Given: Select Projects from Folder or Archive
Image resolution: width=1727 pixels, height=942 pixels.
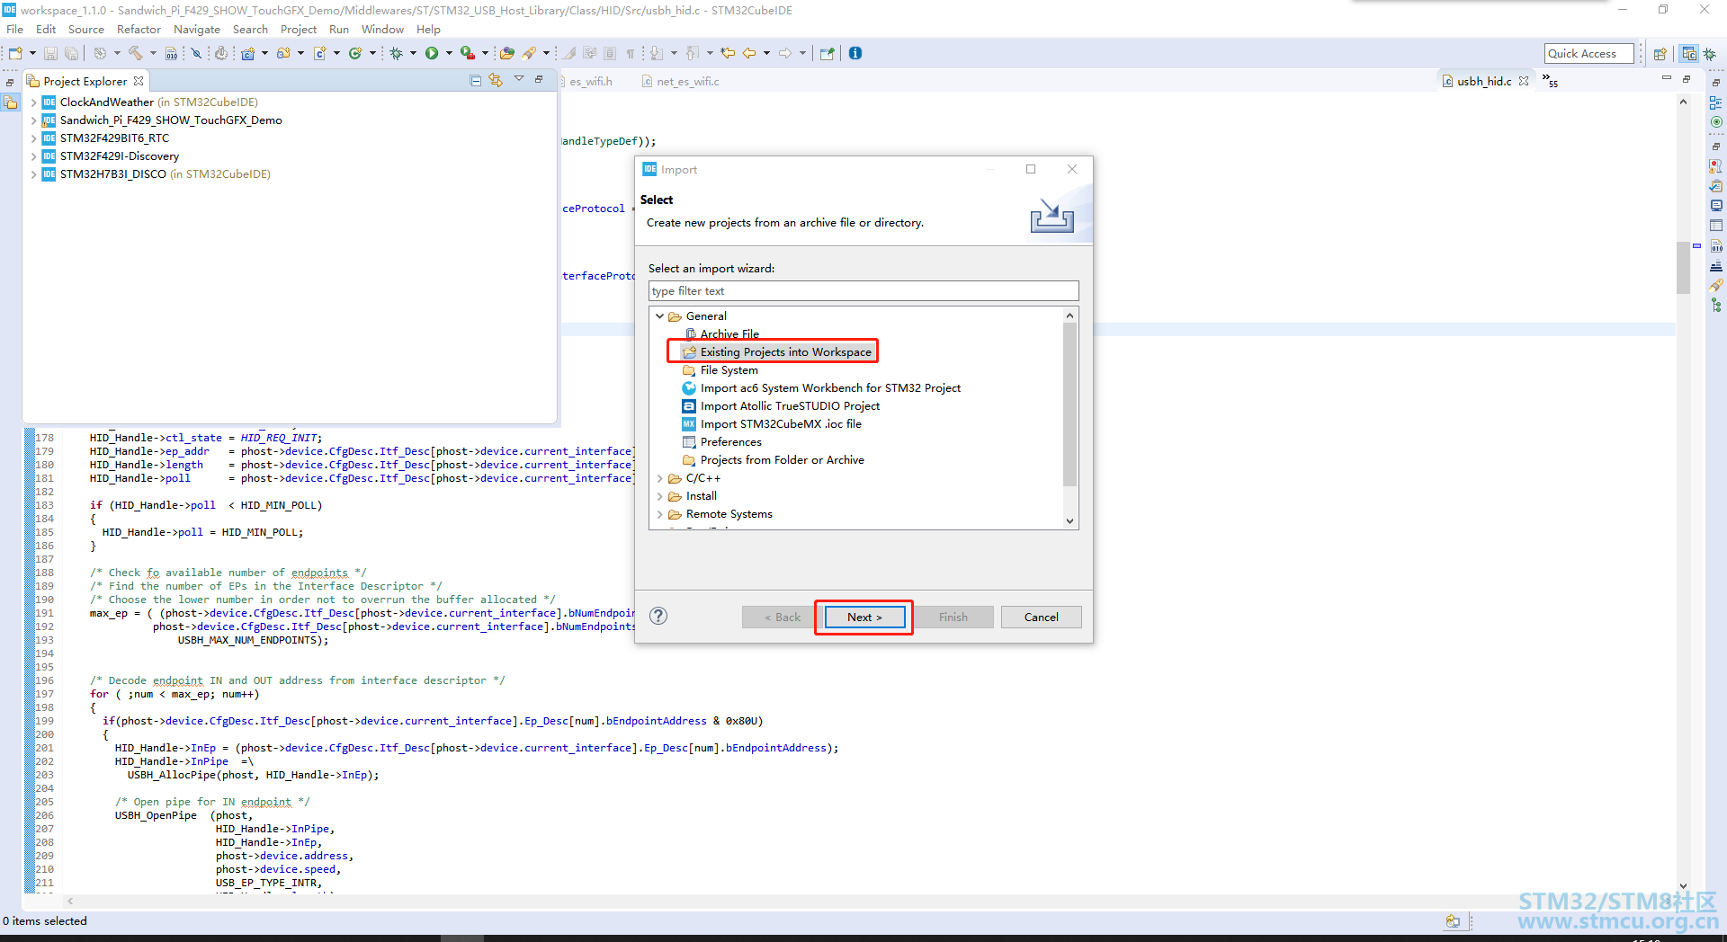Looking at the screenshot, I should click(x=774, y=460).
